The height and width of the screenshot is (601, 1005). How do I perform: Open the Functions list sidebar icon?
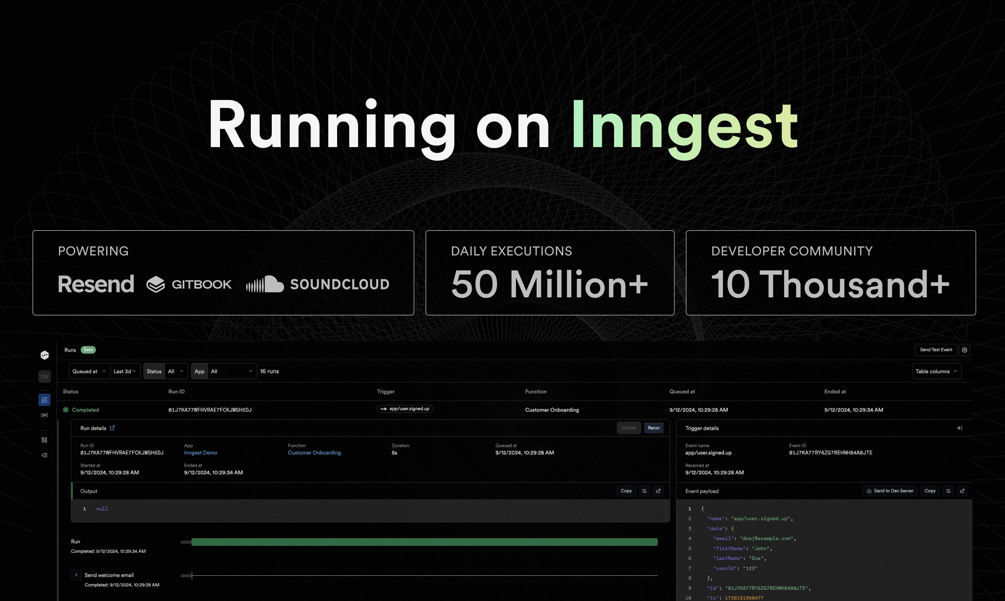(x=45, y=455)
